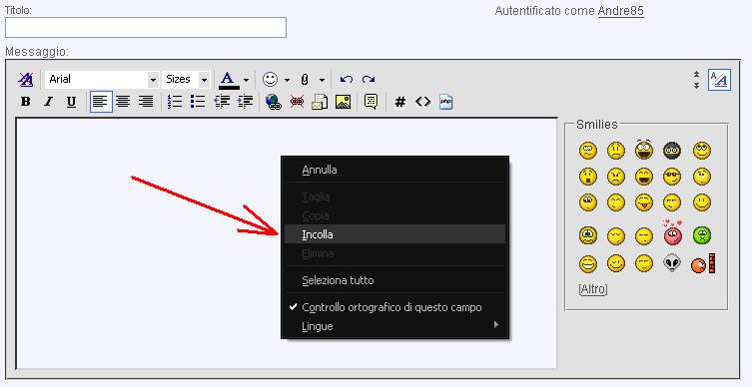Toggle Controllo ortografico di questo campo
The width and height of the screenshot is (752, 387).
coord(394,307)
